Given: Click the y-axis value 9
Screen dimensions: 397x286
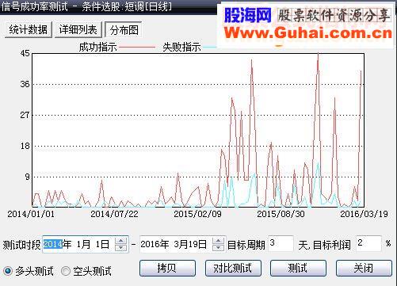Looking at the screenshot, I should [28, 177].
